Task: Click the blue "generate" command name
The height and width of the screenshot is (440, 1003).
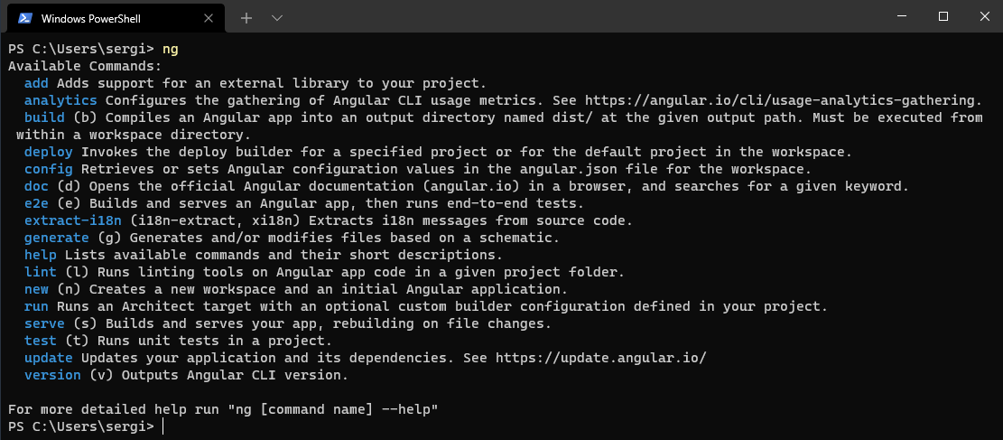Action: tap(57, 238)
